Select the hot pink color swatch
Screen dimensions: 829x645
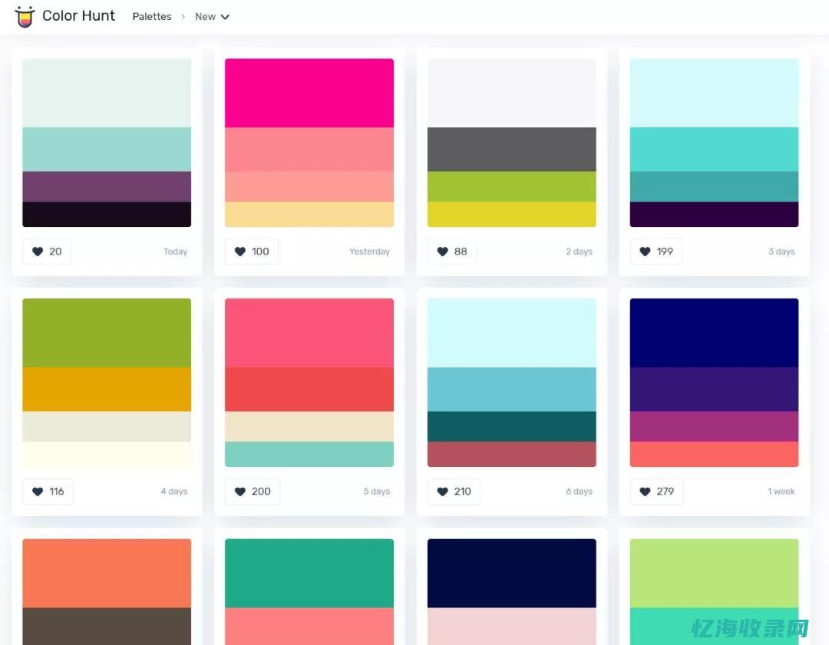309,93
